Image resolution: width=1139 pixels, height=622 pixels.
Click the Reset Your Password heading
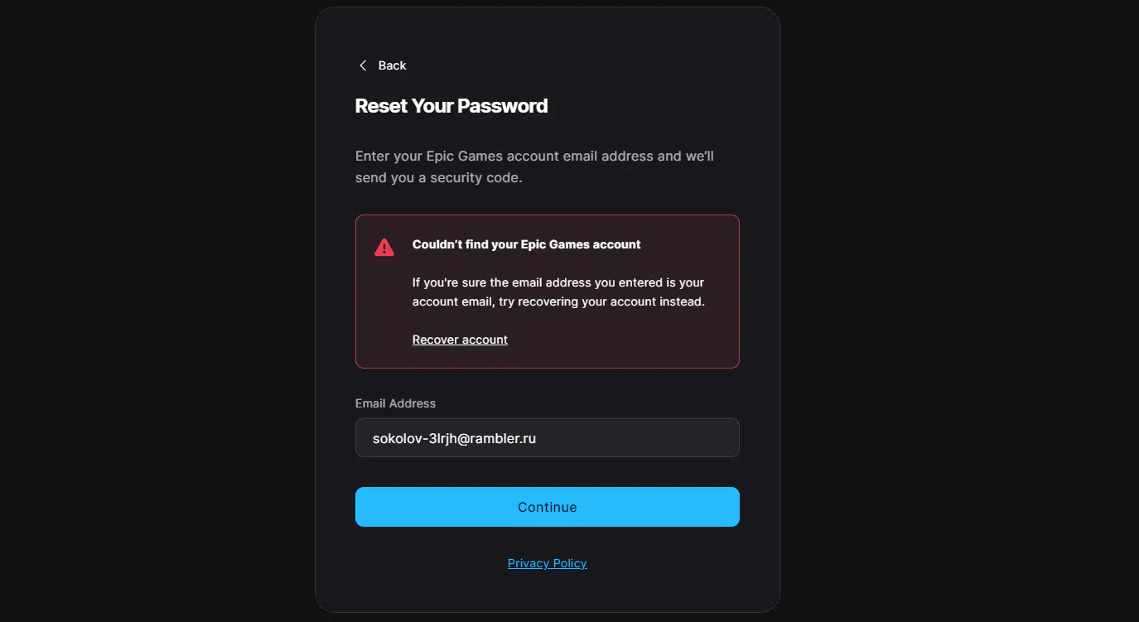click(451, 106)
